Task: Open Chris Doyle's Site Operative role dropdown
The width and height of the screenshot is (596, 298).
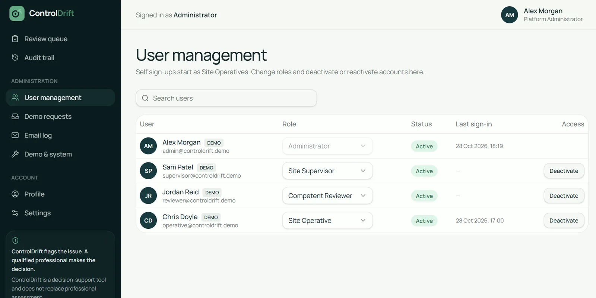Action: click(x=327, y=221)
